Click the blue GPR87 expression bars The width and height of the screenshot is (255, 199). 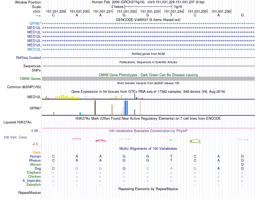(126, 108)
